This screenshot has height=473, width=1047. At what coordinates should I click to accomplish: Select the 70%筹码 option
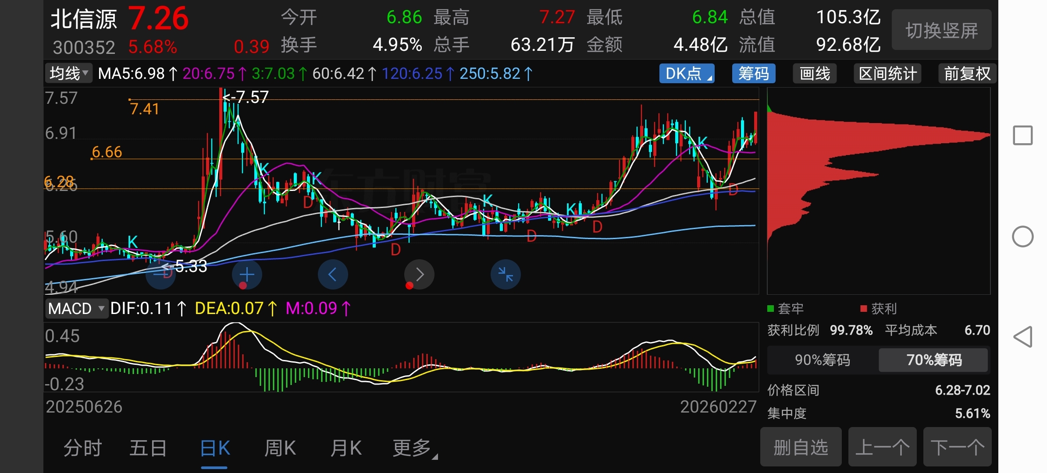point(933,360)
